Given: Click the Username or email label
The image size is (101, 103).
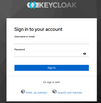Looking at the screenshot, I should 24,37.
